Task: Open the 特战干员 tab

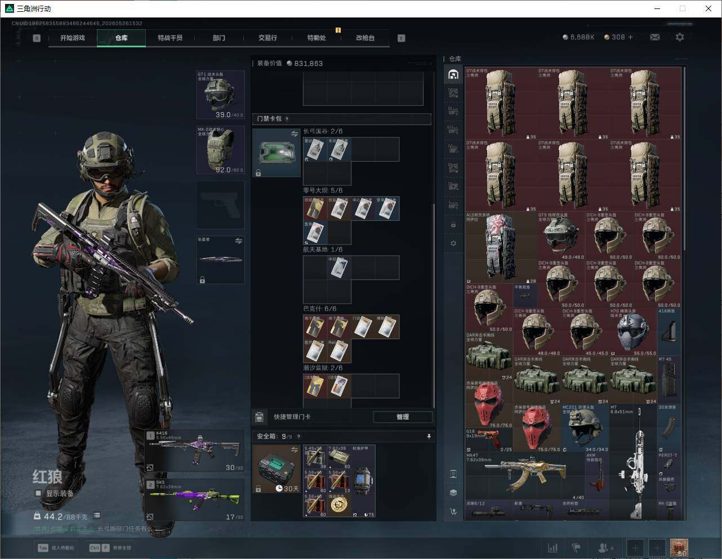Action: tap(170, 38)
